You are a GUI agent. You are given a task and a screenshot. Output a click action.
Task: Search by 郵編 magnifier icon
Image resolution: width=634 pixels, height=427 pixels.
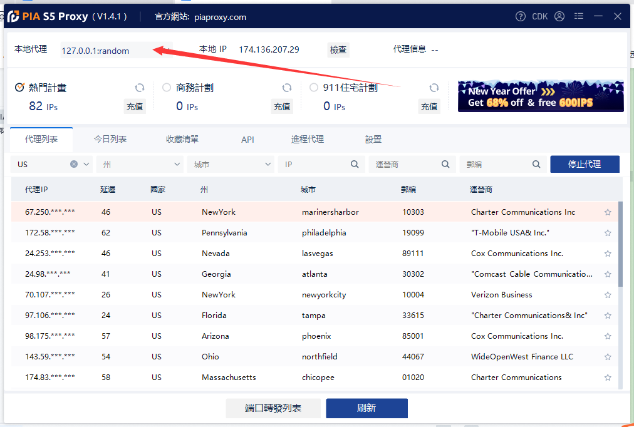pyautogui.click(x=536, y=164)
